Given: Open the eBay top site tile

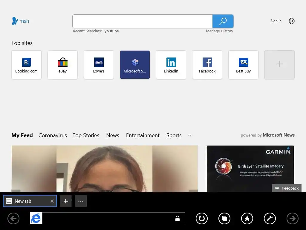Looking at the screenshot, I should pos(62,65).
